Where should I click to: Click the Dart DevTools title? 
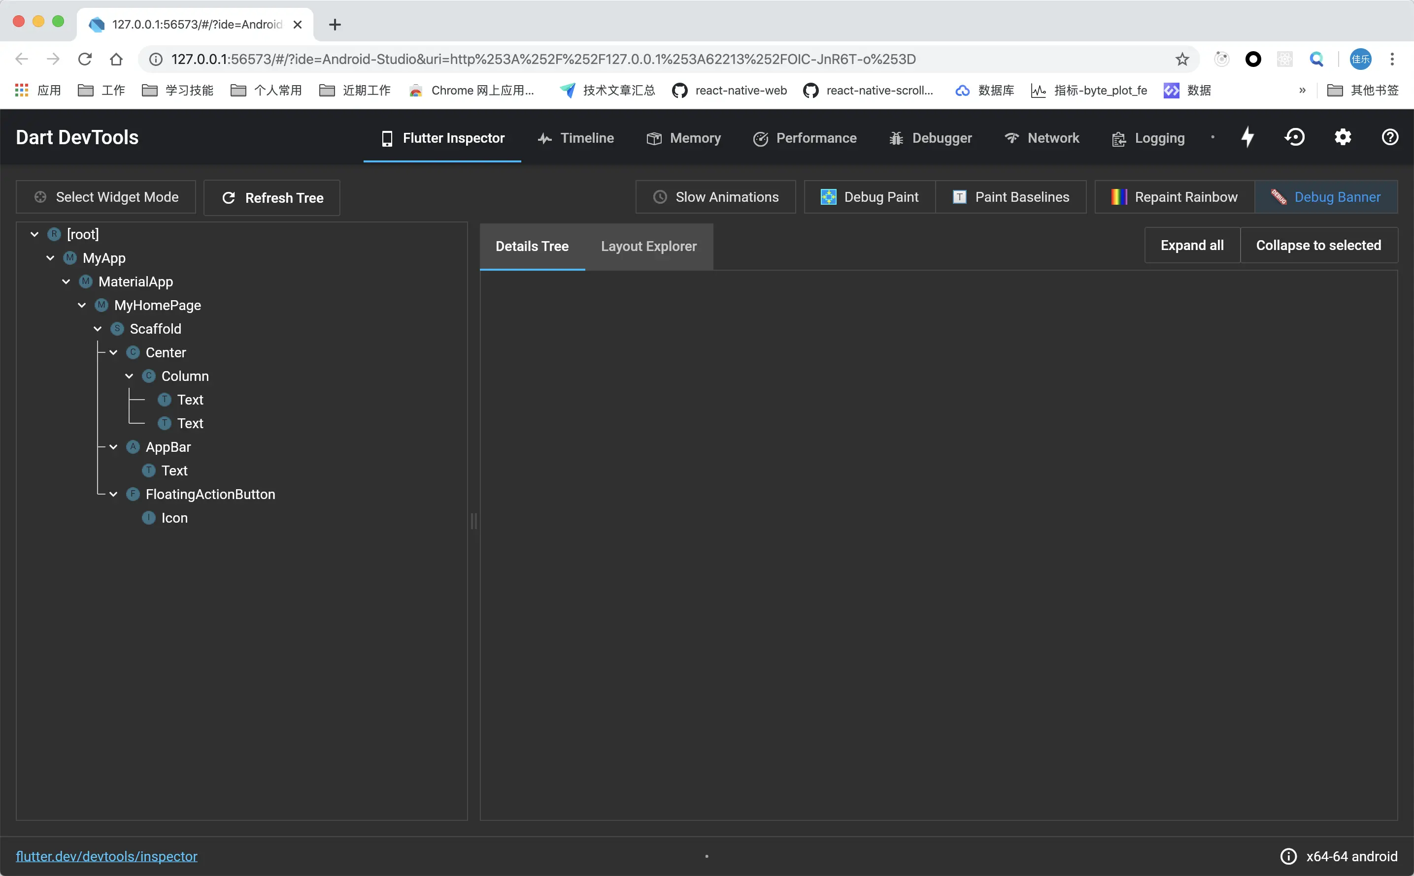click(77, 137)
